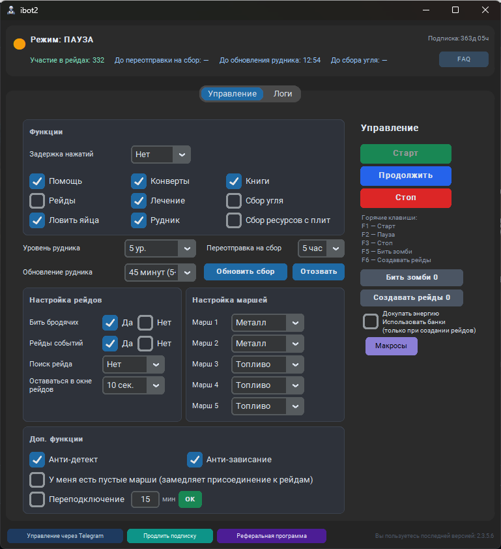Select Нет for Бить бродячих
This screenshot has width=501, height=549.
pyautogui.click(x=145, y=323)
